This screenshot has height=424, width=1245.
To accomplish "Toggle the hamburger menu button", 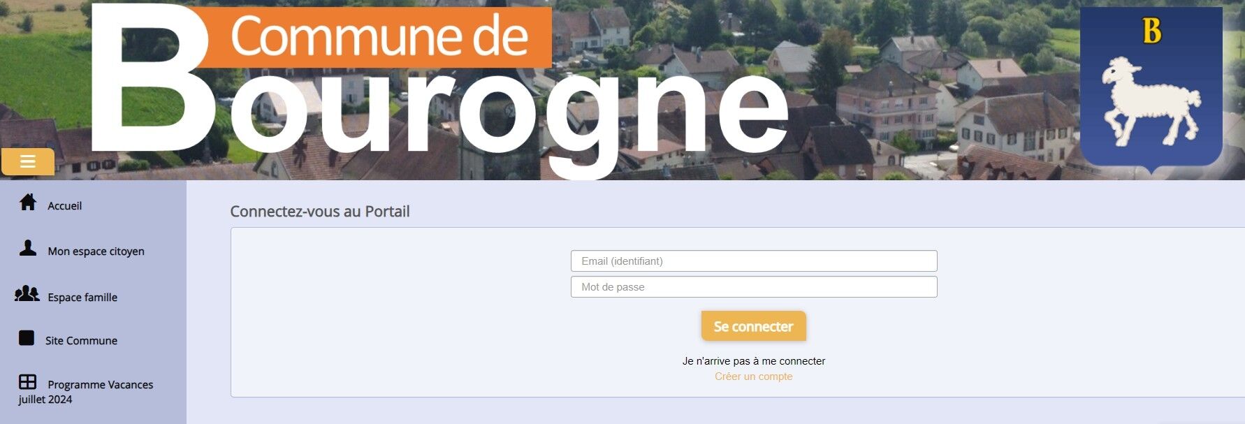I will [x=28, y=162].
